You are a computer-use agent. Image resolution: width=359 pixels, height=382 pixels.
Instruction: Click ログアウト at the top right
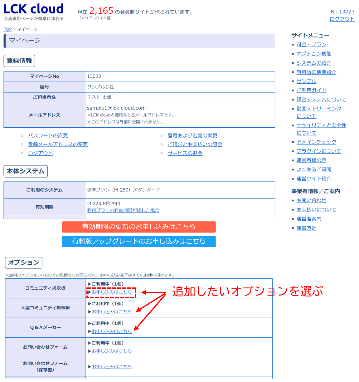[342, 19]
